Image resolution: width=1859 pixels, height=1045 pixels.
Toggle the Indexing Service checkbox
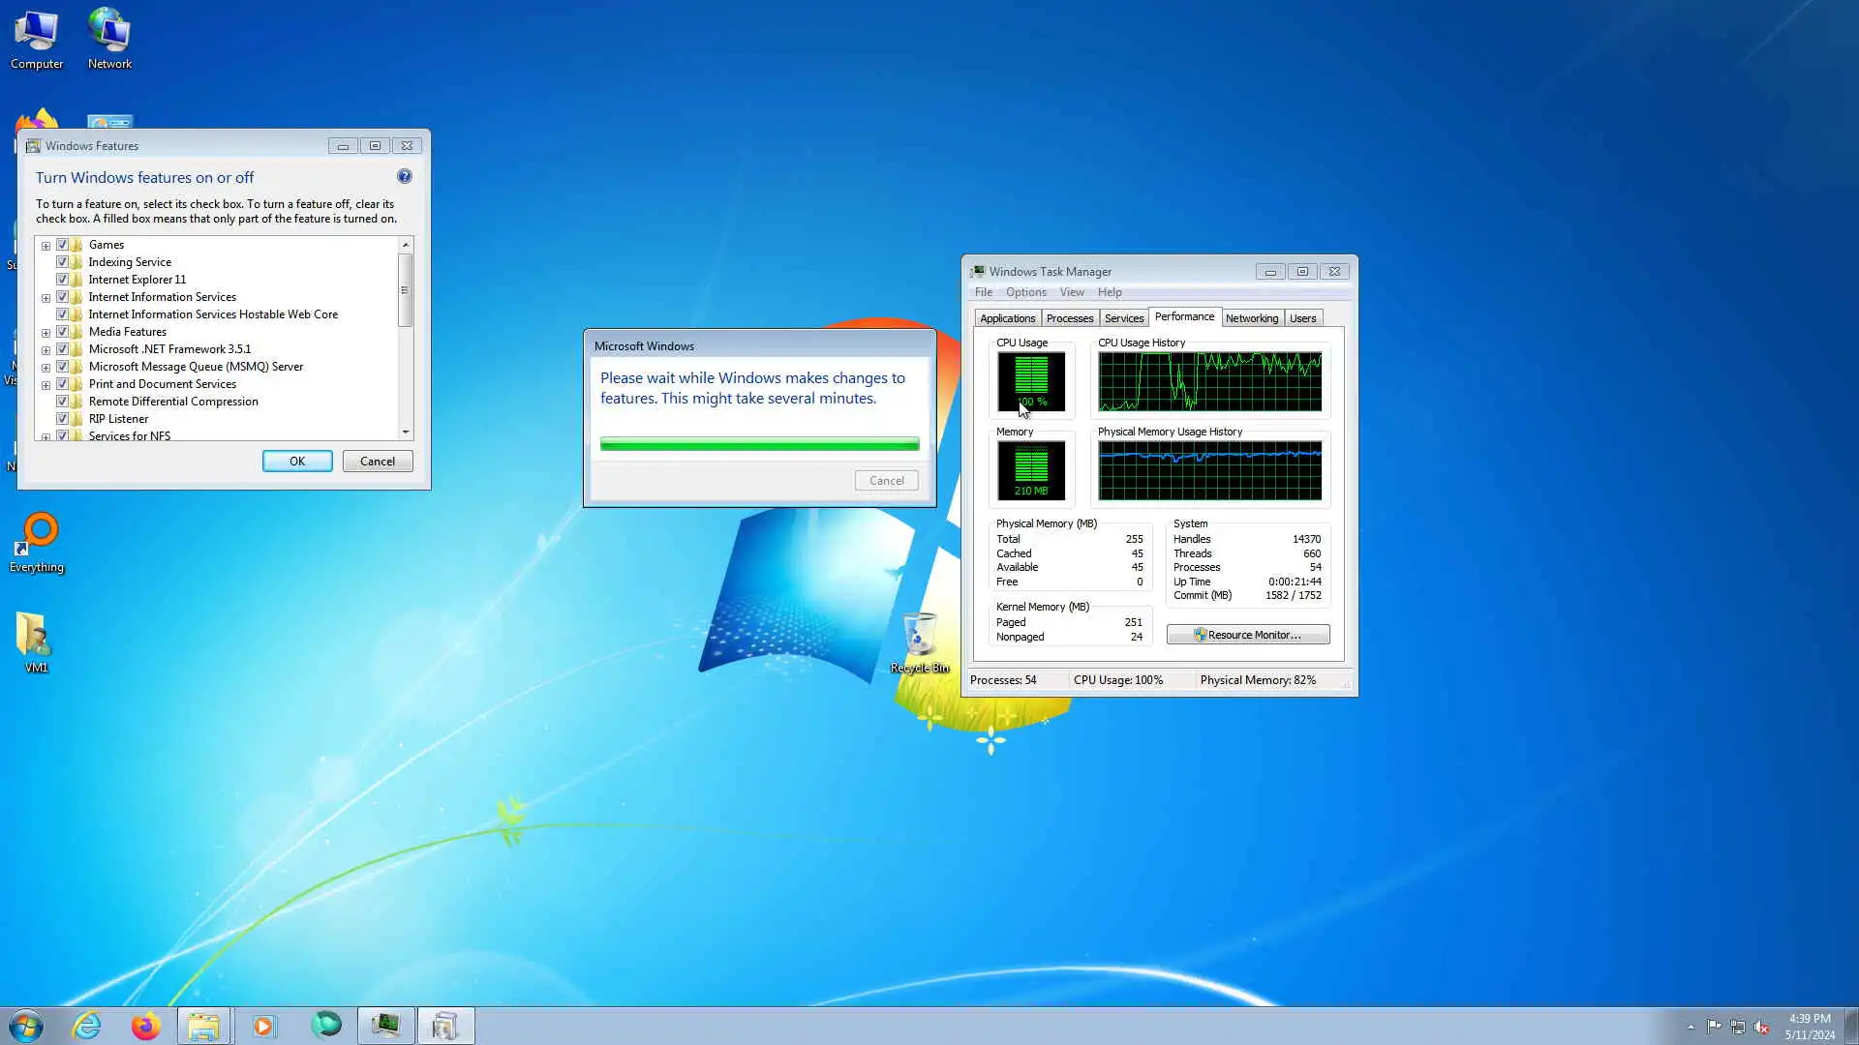62,262
